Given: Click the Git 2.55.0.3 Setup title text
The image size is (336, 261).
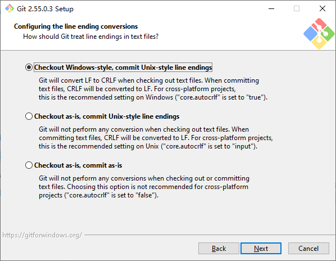Looking at the screenshot, I should click(x=45, y=9).
